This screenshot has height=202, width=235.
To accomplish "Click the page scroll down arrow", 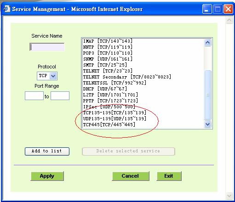I will [229, 196].
